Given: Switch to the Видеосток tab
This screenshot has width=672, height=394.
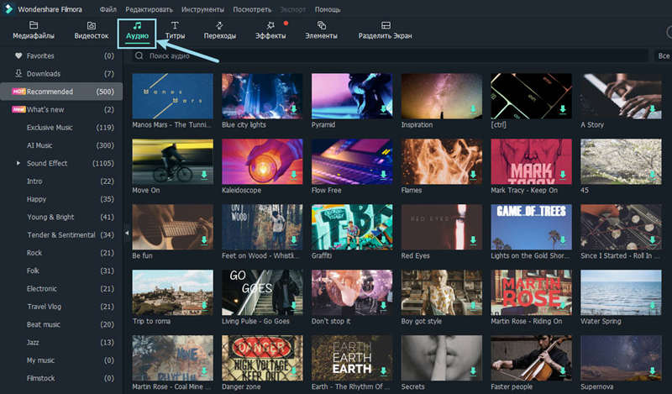Looking at the screenshot, I should [x=92, y=30].
